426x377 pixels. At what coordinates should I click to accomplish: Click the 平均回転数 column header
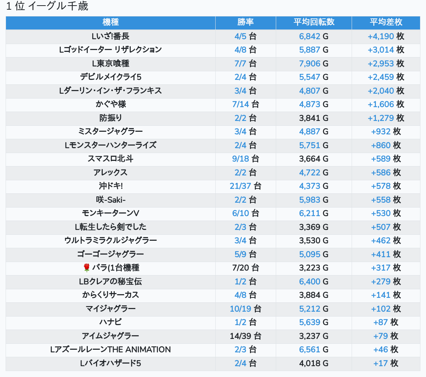tap(314, 22)
